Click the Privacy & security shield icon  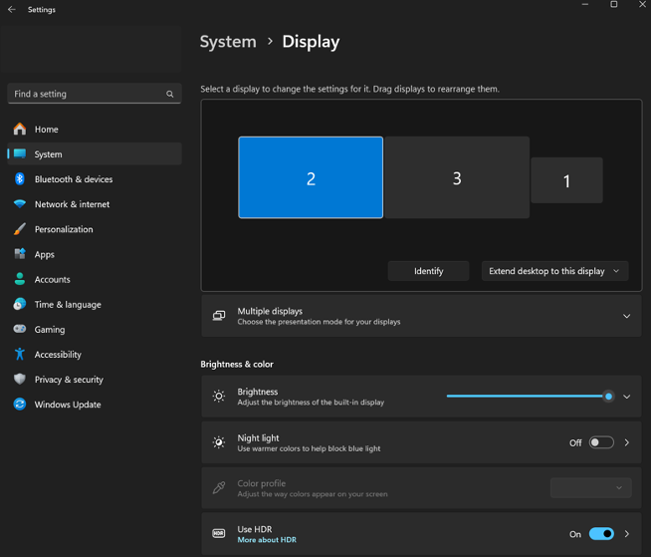19,380
